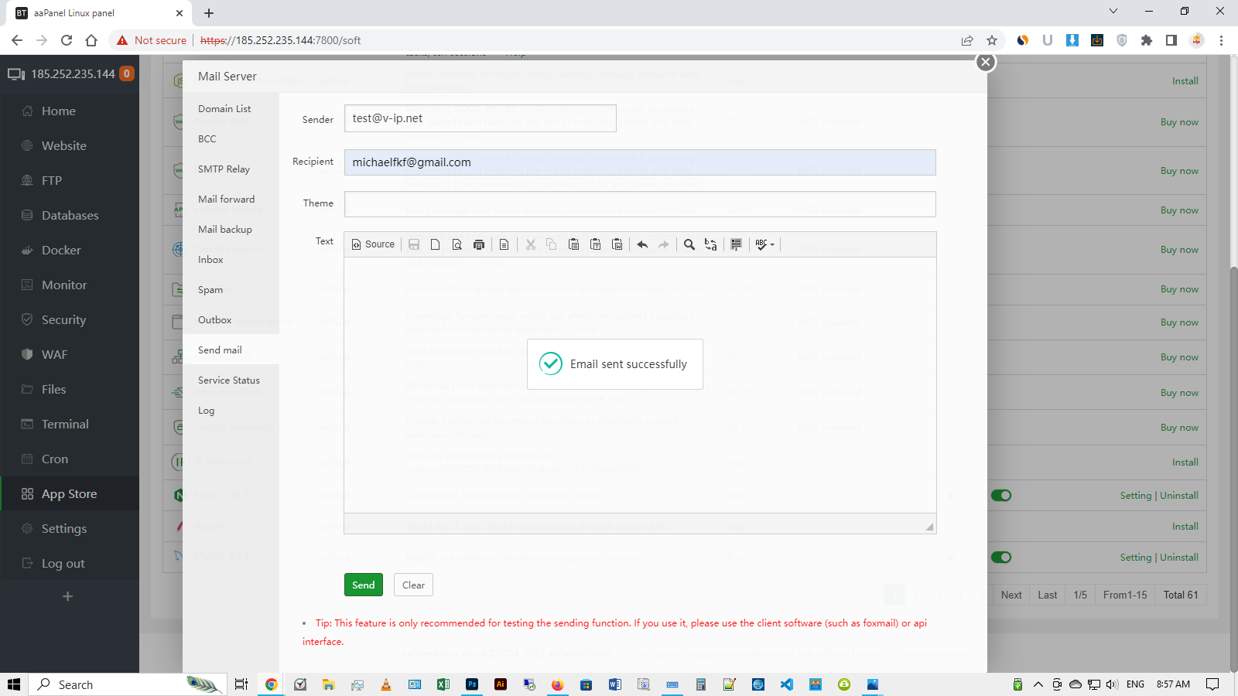Click the Print icon in the editor toolbar
The image size is (1238, 696).
pos(479,244)
